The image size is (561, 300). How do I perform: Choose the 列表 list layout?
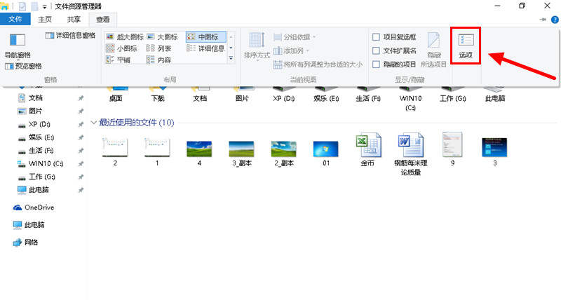pos(158,48)
